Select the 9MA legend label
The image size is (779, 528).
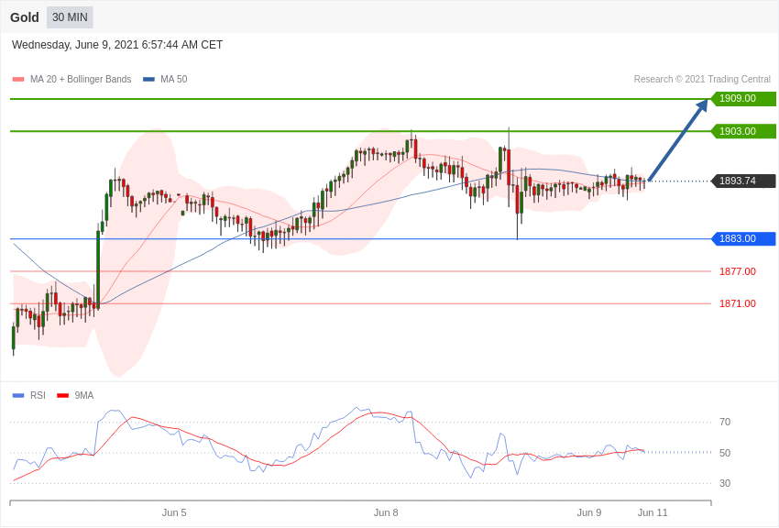pyautogui.click(x=84, y=395)
